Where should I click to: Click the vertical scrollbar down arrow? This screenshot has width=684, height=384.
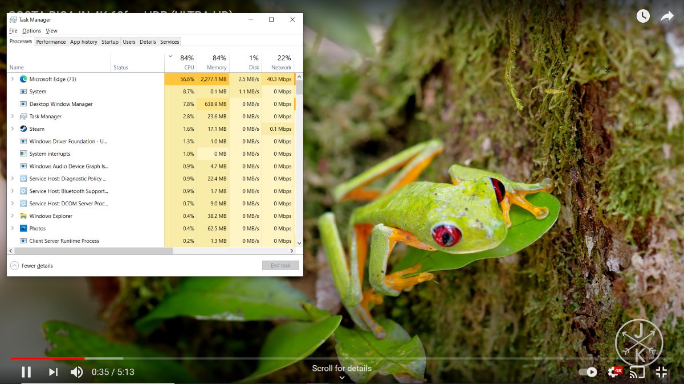click(299, 243)
